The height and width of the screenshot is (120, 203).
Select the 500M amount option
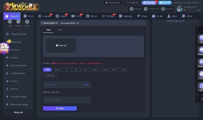(123, 70)
